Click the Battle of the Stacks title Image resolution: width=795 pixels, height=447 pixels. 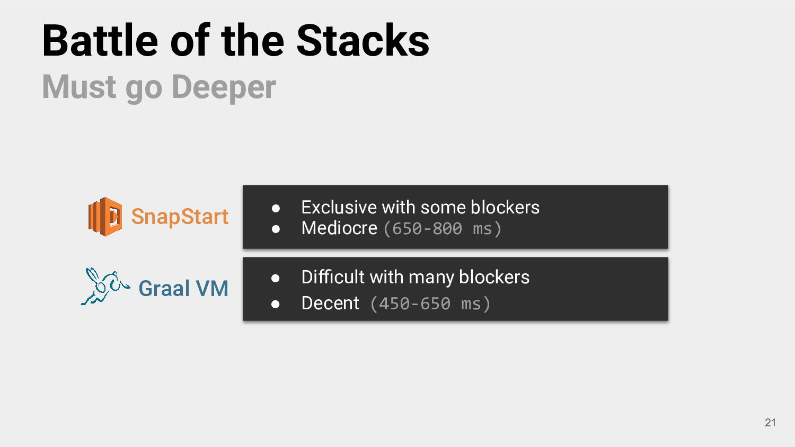(236, 40)
